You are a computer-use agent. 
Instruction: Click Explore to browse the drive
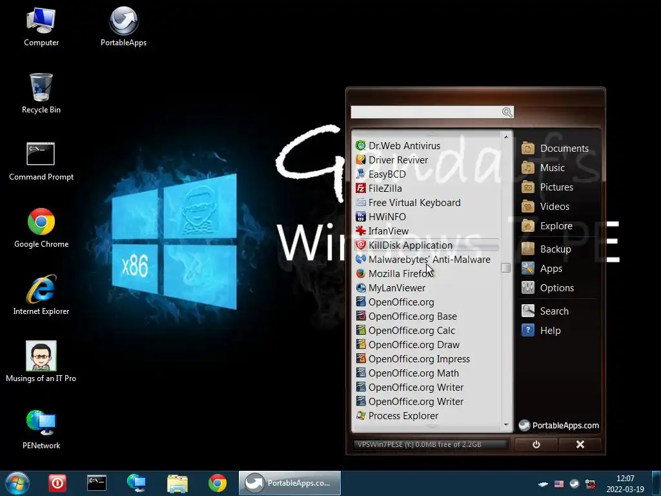546,226
